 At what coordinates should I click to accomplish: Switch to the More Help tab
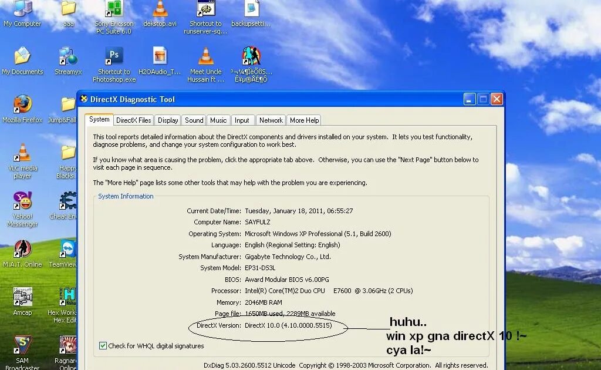coord(305,120)
